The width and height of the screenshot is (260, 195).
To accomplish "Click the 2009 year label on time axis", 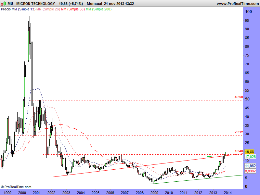I will (154, 193).
